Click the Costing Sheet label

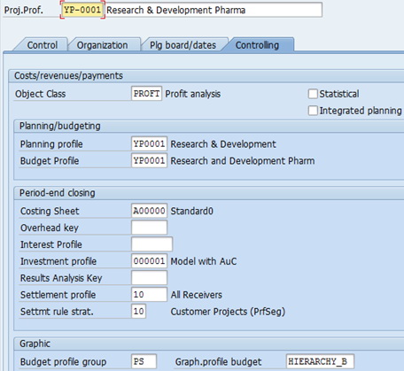tap(50, 211)
